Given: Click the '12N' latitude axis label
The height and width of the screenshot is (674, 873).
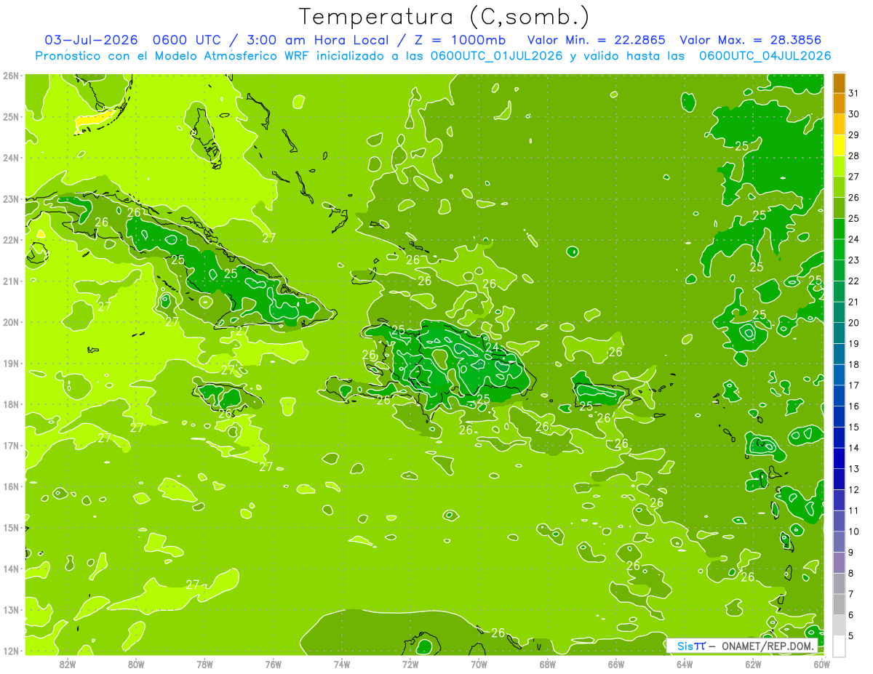Looking at the screenshot, I should tap(10, 651).
